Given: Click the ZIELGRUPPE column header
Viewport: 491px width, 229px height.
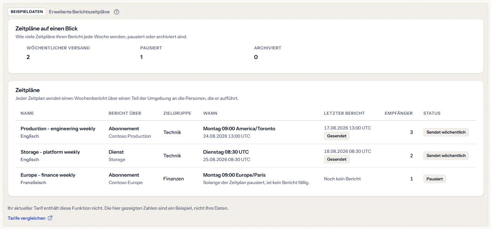Looking at the screenshot, I should tap(177, 113).
